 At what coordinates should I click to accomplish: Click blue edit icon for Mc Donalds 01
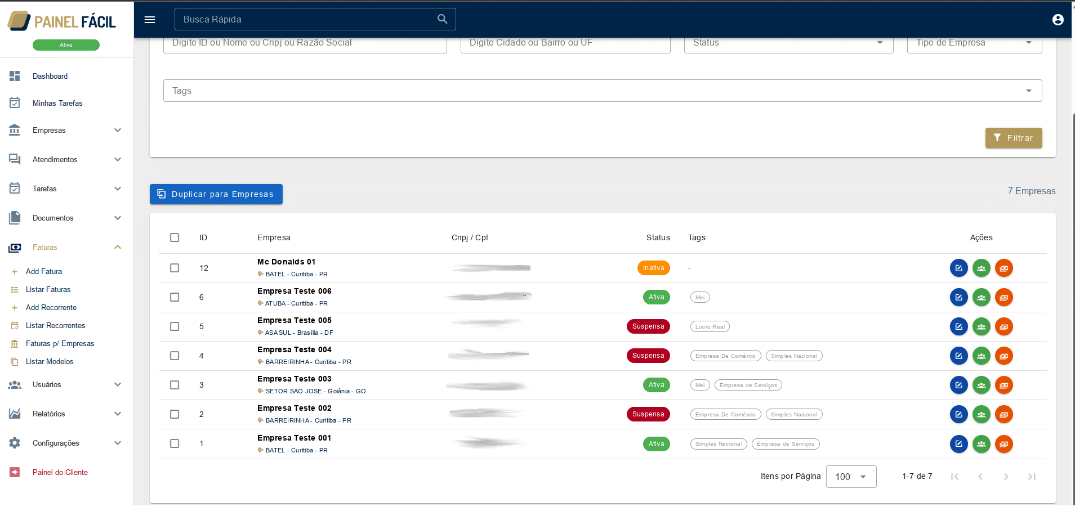[x=958, y=268]
